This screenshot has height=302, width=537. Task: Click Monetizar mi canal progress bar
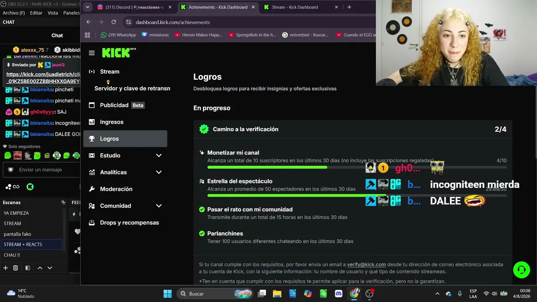(357, 167)
